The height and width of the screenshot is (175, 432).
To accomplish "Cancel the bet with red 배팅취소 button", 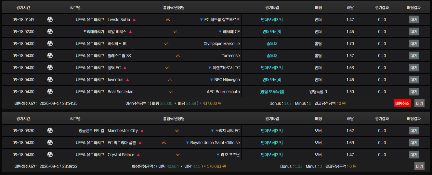I will (x=402, y=103).
